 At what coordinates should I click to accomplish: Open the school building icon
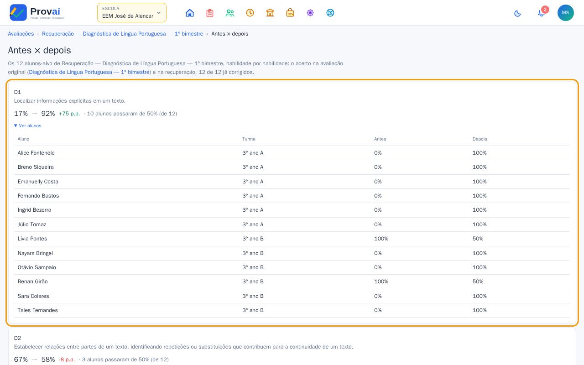[270, 13]
